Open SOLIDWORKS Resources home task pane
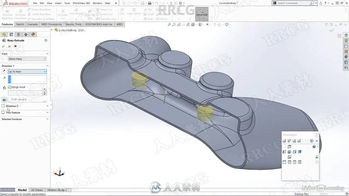Screen dimensions: 349x196 click(x=346, y=35)
